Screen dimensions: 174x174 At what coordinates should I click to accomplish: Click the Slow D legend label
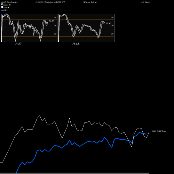pyautogui.click(x=7, y=5)
